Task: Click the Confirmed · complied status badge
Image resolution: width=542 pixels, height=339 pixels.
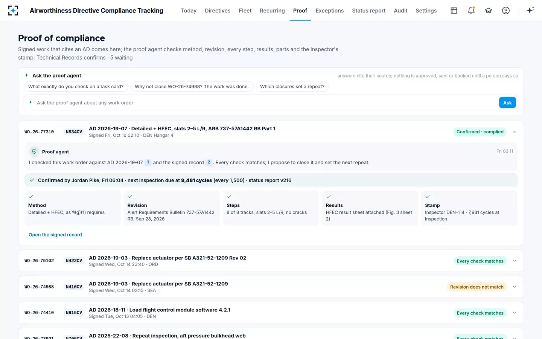Action: [x=480, y=132]
